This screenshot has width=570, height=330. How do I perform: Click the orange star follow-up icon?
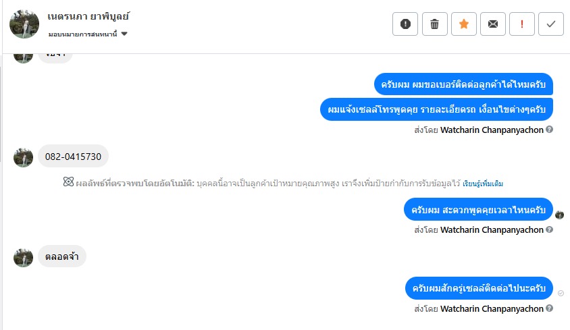pyautogui.click(x=463, y=24)
